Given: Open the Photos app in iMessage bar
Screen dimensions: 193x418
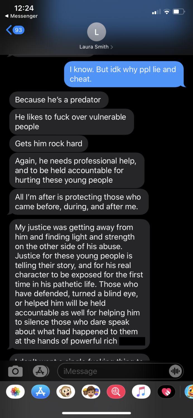Looking at the screenshot, I should (15, 392).
